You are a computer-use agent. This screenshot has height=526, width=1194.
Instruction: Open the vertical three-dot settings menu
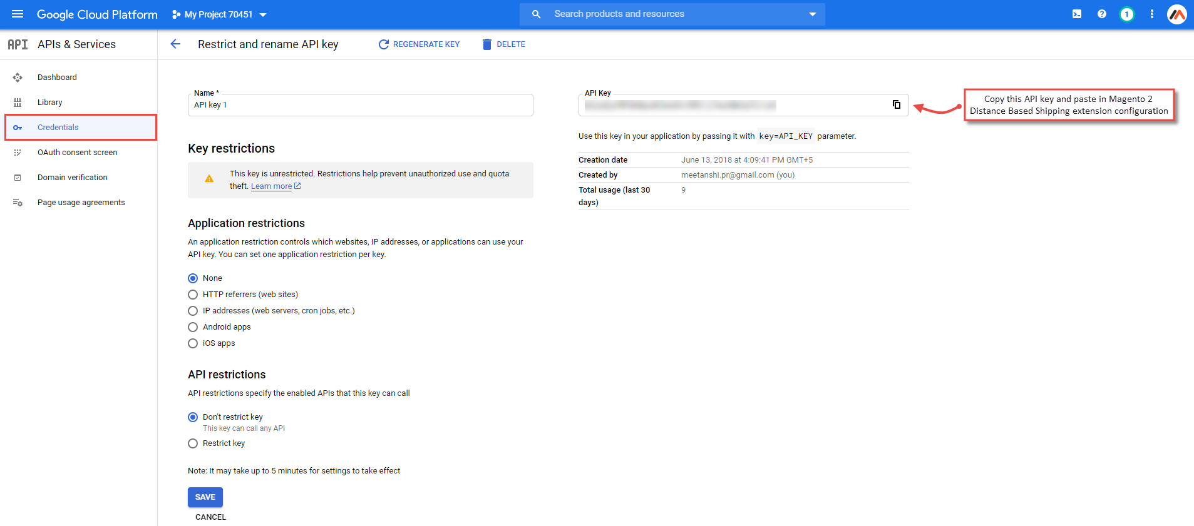pyautogui.click(x=1151, y=14)
